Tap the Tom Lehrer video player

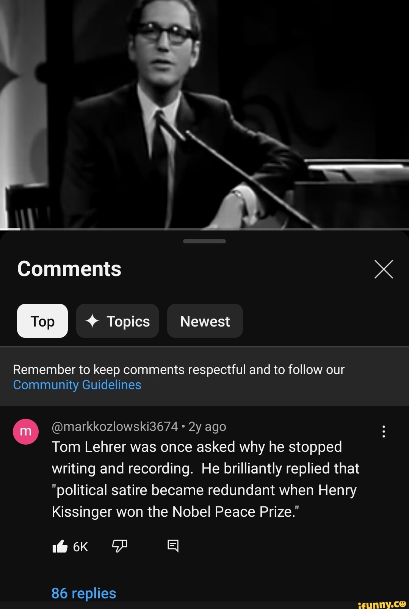tap(204, 114)
